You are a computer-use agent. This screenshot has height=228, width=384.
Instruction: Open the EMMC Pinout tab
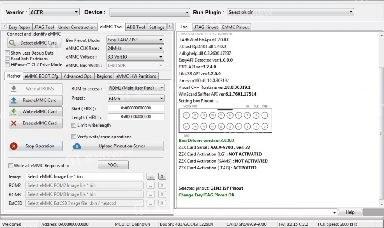pyautogui.click(x=235, y=27)
